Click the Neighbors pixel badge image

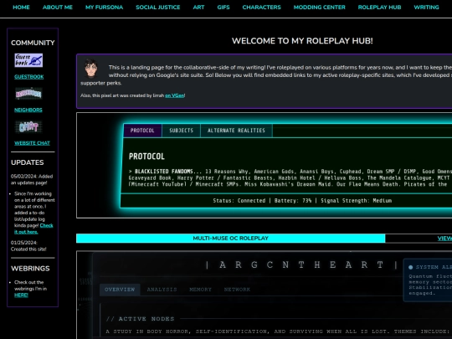pos(28,94)
